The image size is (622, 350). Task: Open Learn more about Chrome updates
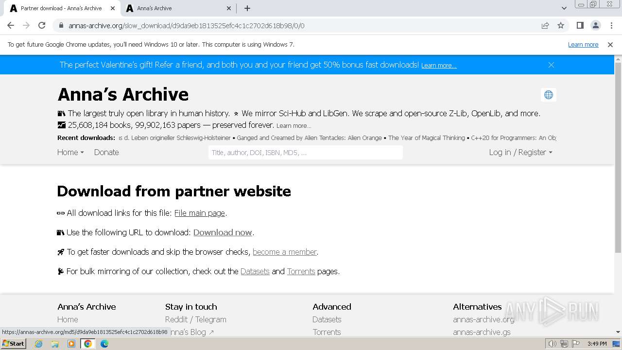[583, 44]
